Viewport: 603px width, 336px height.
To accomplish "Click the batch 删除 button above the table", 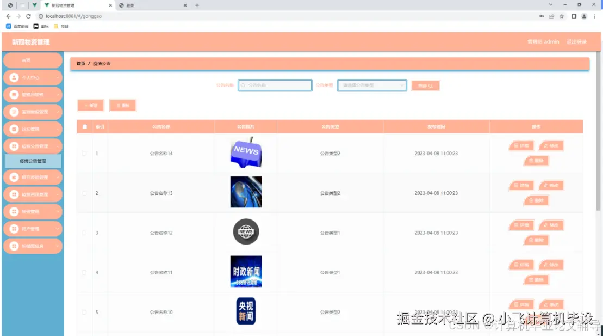I will tap(123, 106).
